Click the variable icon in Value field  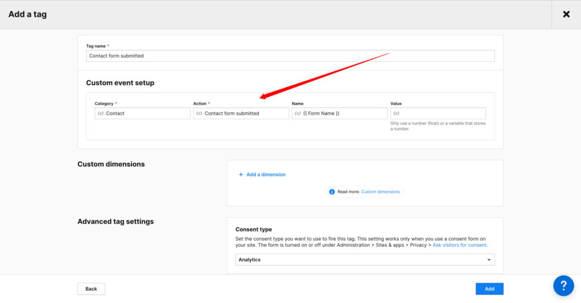click(396, 113)
